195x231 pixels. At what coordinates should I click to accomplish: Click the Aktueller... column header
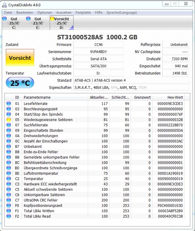pyautogui.click(x=99, y=97)
